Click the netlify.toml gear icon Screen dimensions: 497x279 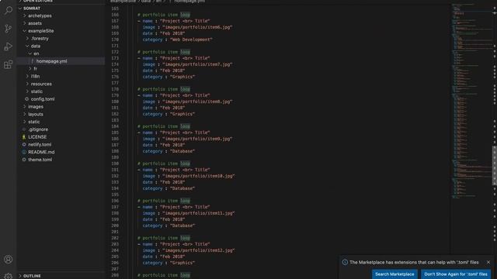(x=24, y=145)
